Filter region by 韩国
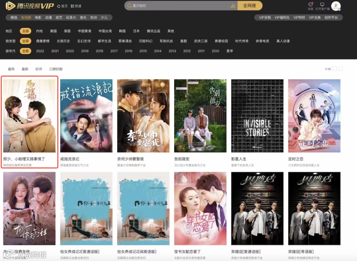The height and width of the screenshot is (261, 357). (122, 31)
